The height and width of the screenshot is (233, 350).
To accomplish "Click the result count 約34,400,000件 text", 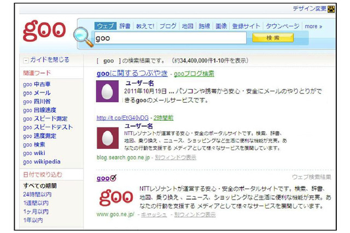I will coord(194,61).
